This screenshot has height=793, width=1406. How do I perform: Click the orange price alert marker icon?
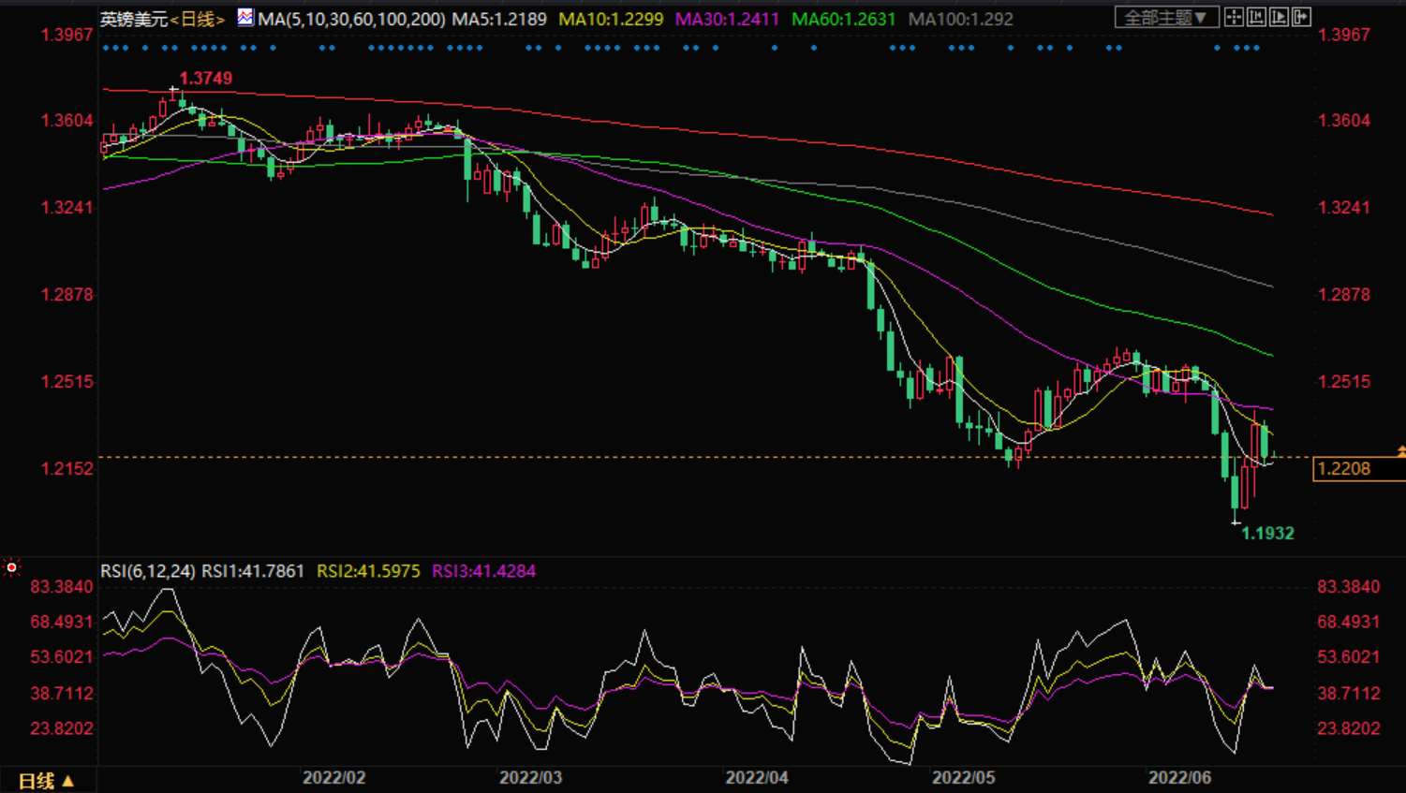coord(1401,452)
